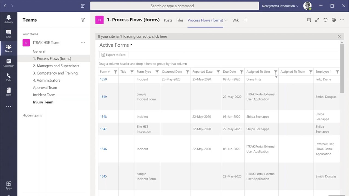The image size is (349, 196).
Task: Open form 1547 link
Action: click(x=103, y=129)
